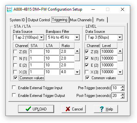The height and width of the screenshot is (123, 137).
Task: Open the System ID tab
Action: [17, 20]
